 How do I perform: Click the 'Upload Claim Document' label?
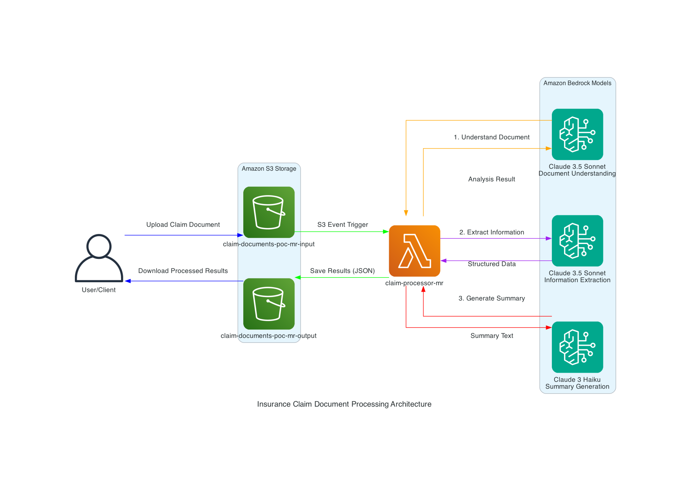pyautogui.click(x=183, y=225)
